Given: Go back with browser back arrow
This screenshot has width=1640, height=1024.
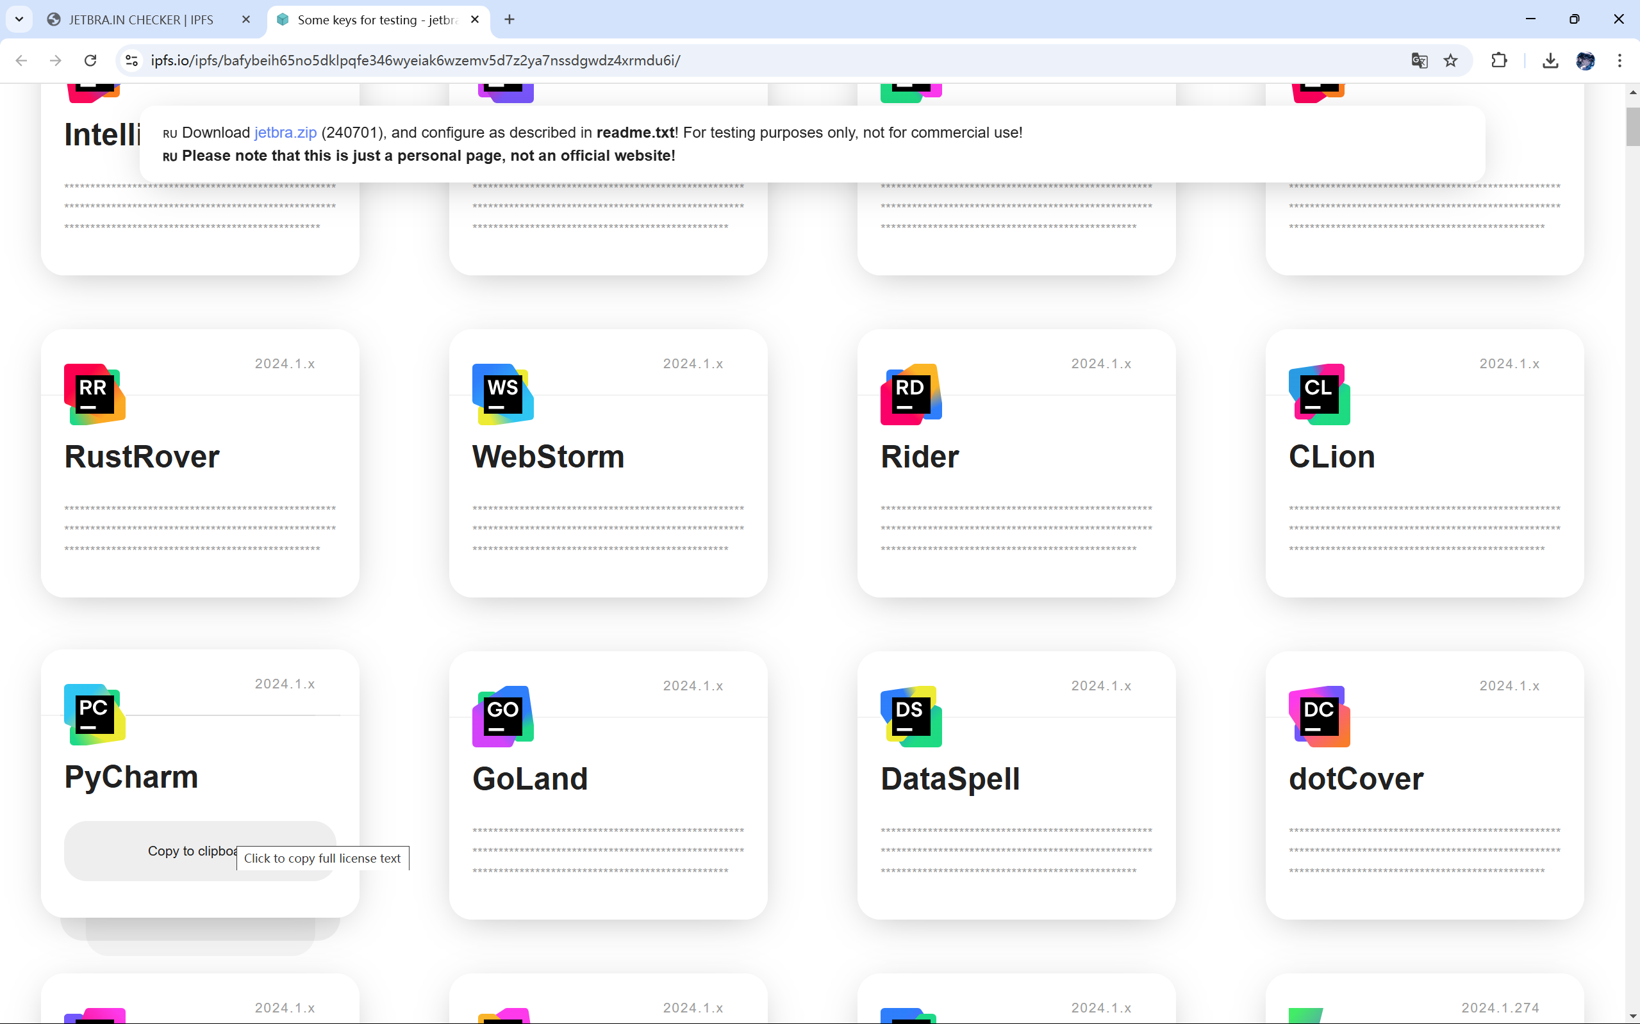Looking at the screenshot, I should [22, 60].
